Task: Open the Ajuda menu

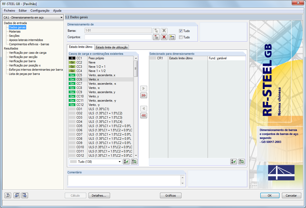Action: click(x=57, y=11)
